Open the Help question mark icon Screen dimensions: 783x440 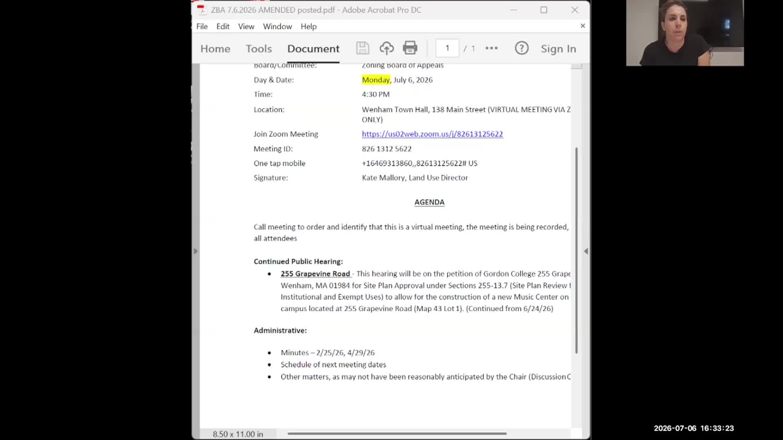point(522,48)
